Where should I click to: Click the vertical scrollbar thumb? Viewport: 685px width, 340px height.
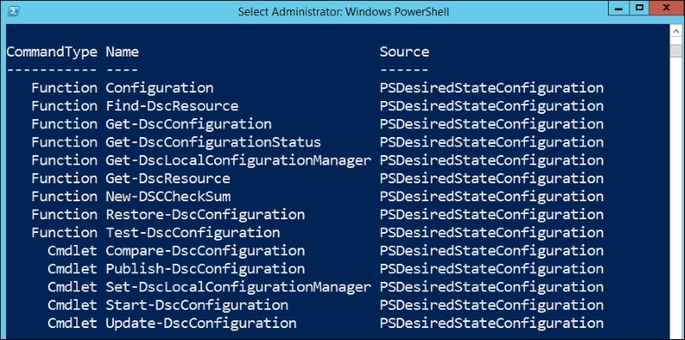tap(676, 51)
